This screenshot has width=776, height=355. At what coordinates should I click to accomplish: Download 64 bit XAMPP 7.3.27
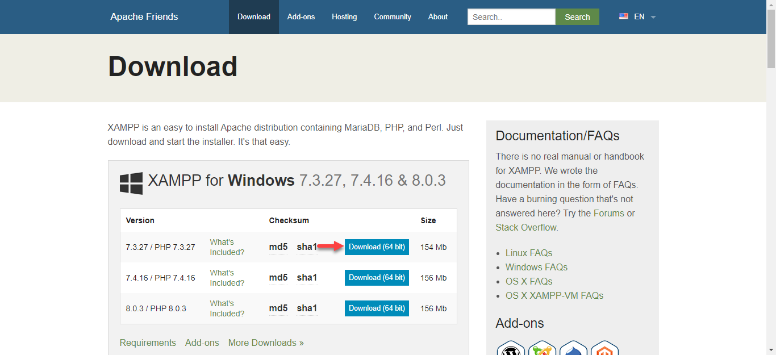coord(377,247)
